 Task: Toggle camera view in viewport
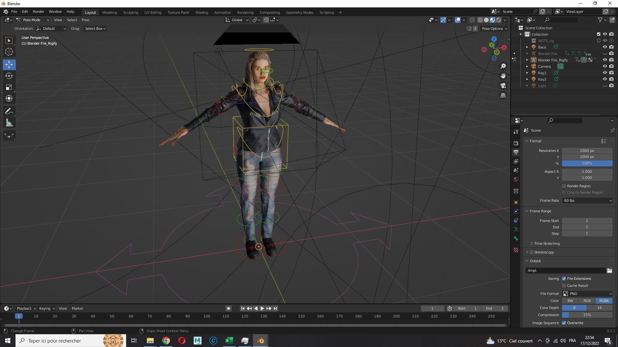pyautogui.click(x=503, y=85)
